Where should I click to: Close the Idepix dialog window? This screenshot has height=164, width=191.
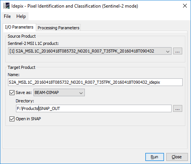185,6
